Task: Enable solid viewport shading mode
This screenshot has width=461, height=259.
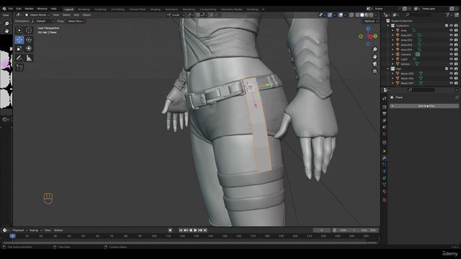Action: click(x=362, y=14)
